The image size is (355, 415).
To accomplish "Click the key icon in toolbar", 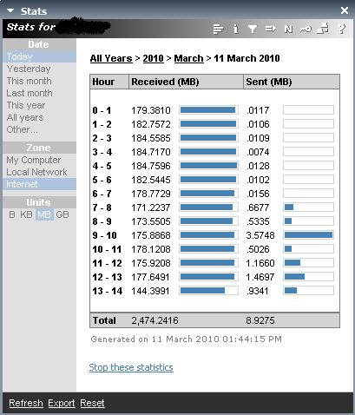I will coord(306,29).
